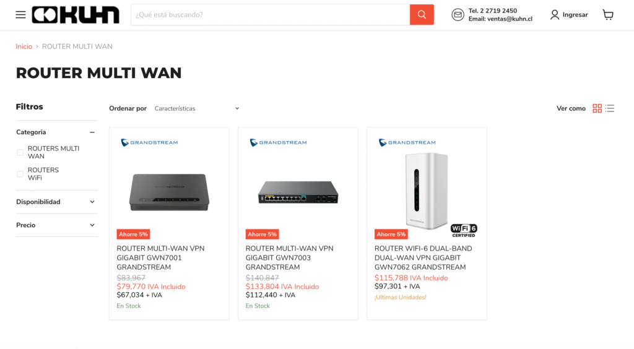
Task: Click the user account icon
Action: coord(555,15)
